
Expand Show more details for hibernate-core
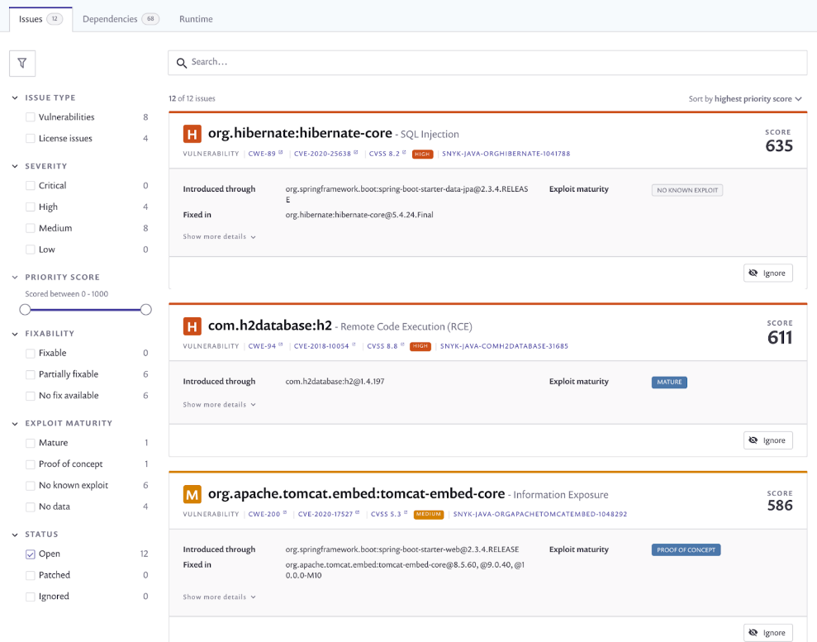tap(219, 237)
